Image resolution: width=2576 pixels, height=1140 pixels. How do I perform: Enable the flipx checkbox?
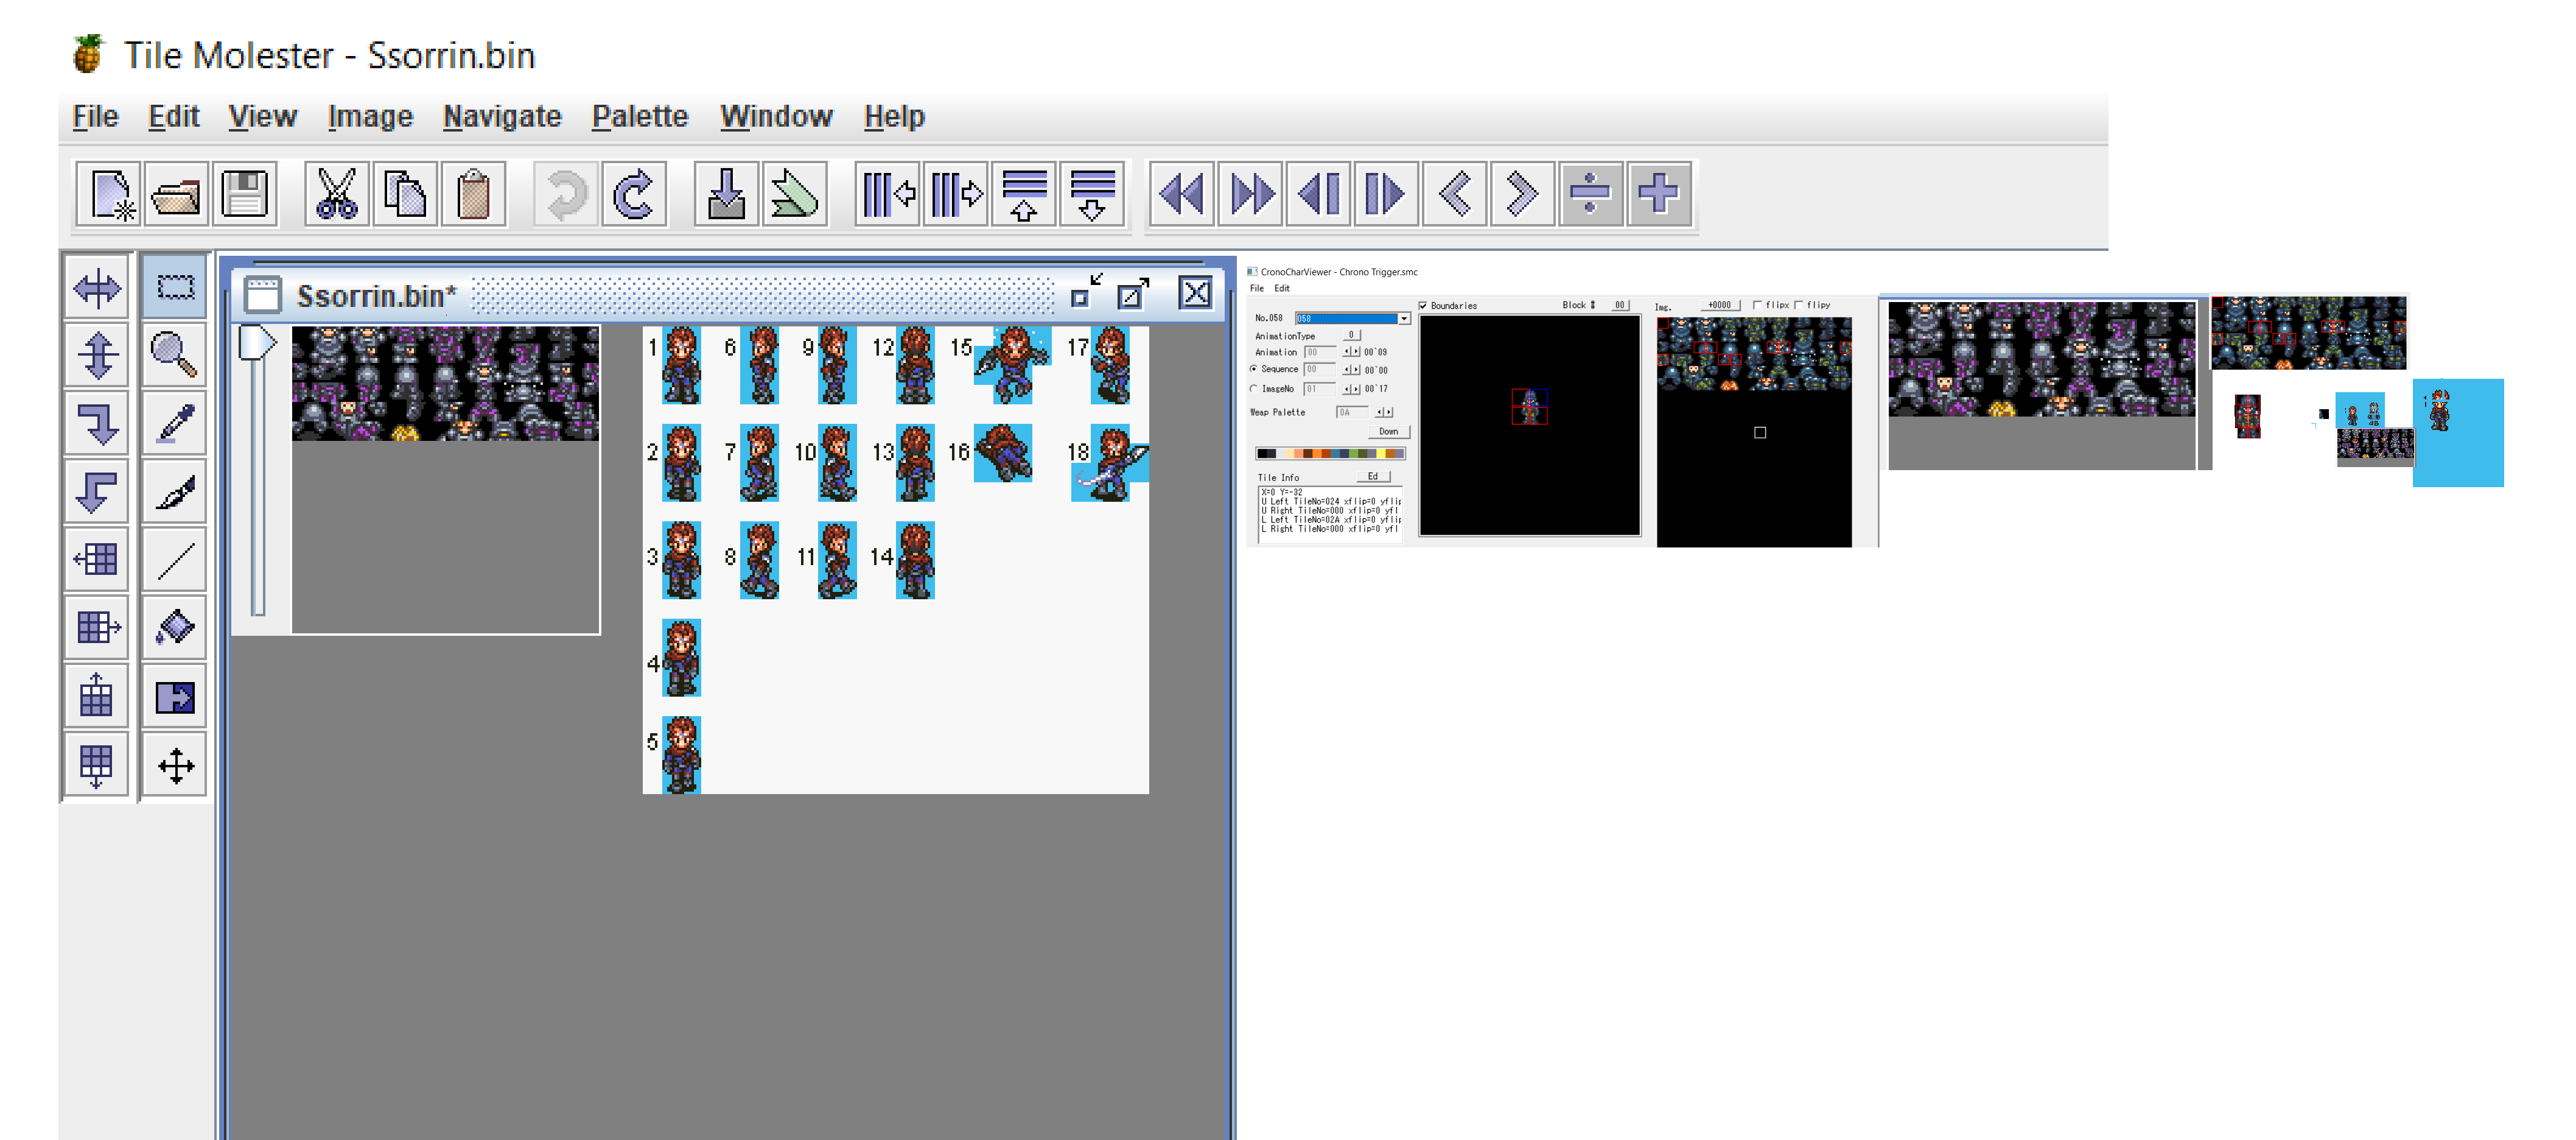(x=1757, y=305)
